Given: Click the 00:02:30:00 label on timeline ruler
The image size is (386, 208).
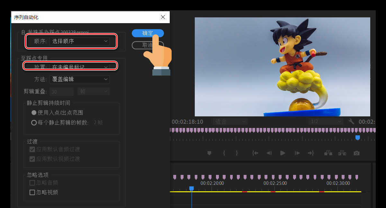Looking at the screenshot, I should tap(338, 183).
